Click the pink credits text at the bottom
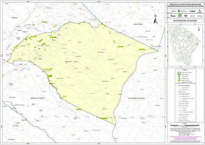 coord(185,138)
